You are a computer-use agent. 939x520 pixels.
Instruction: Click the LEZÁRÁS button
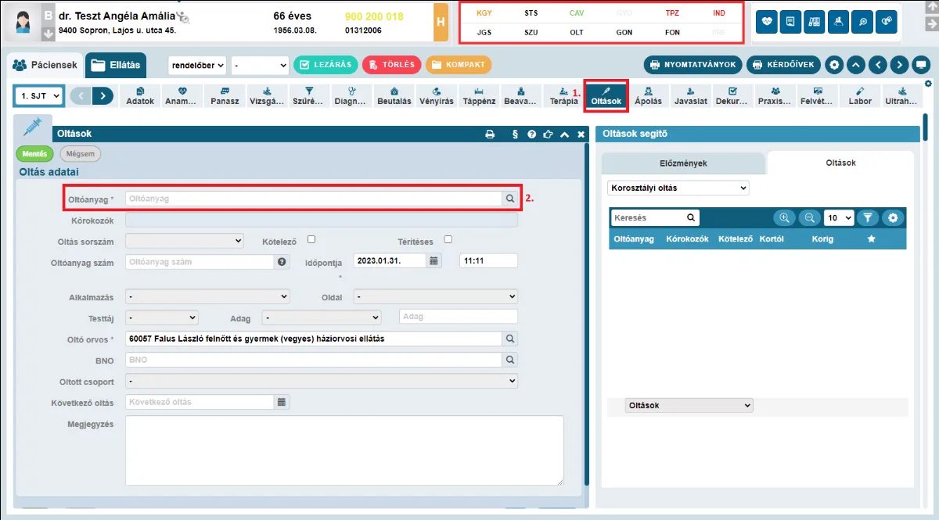coord(326,65)
